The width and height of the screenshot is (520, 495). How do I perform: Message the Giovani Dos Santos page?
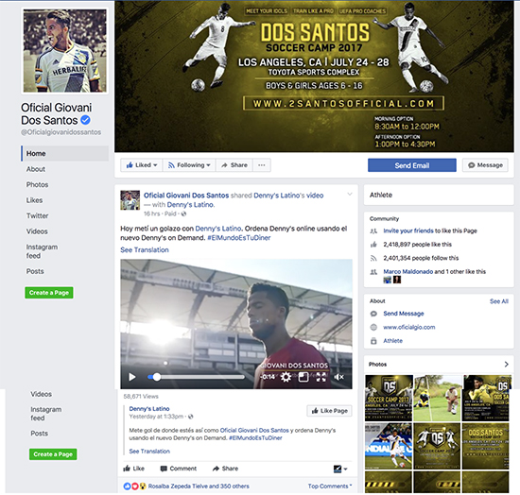(x=485, y=165)
